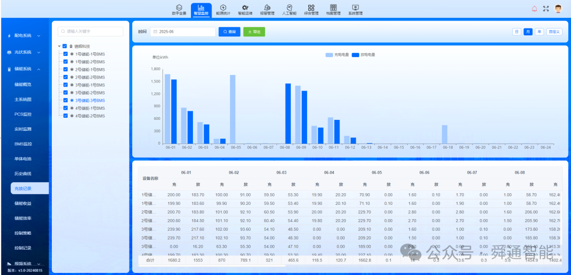
Task: Switch to 月 month view
Action: tap(528, 32)
